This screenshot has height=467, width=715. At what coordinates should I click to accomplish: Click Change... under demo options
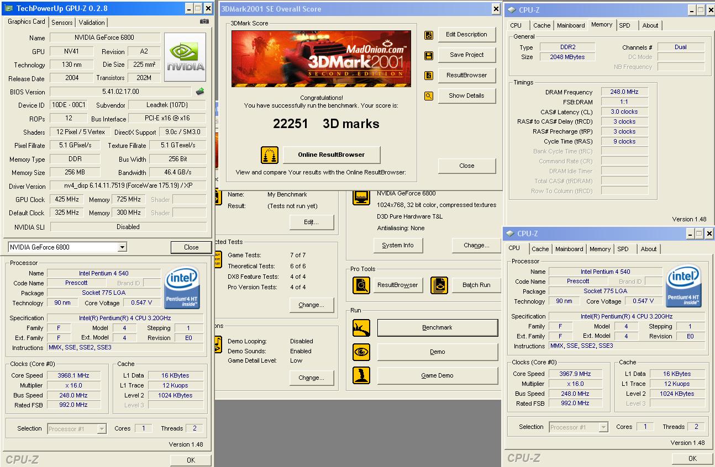(312, 378)
